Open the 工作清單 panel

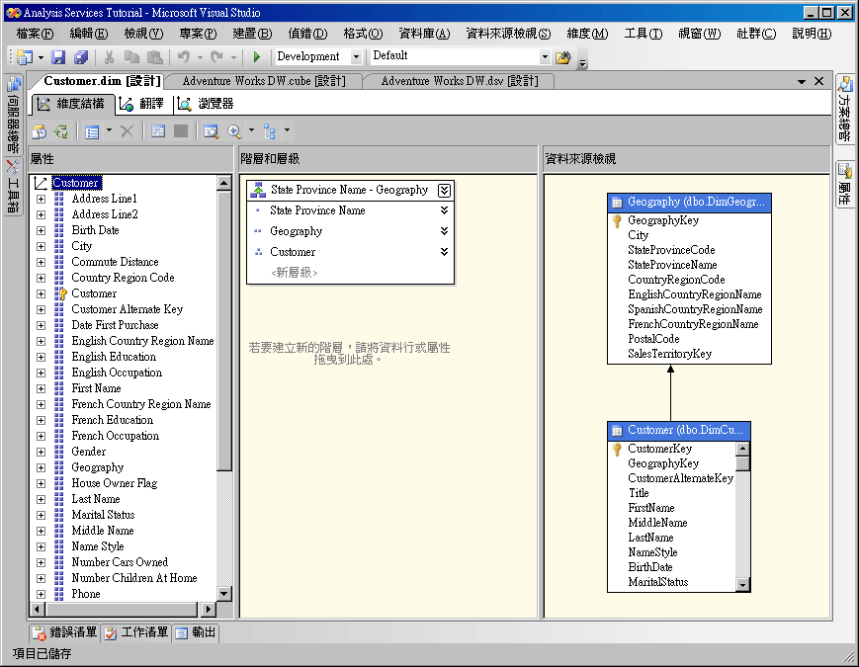pos(136,633)
